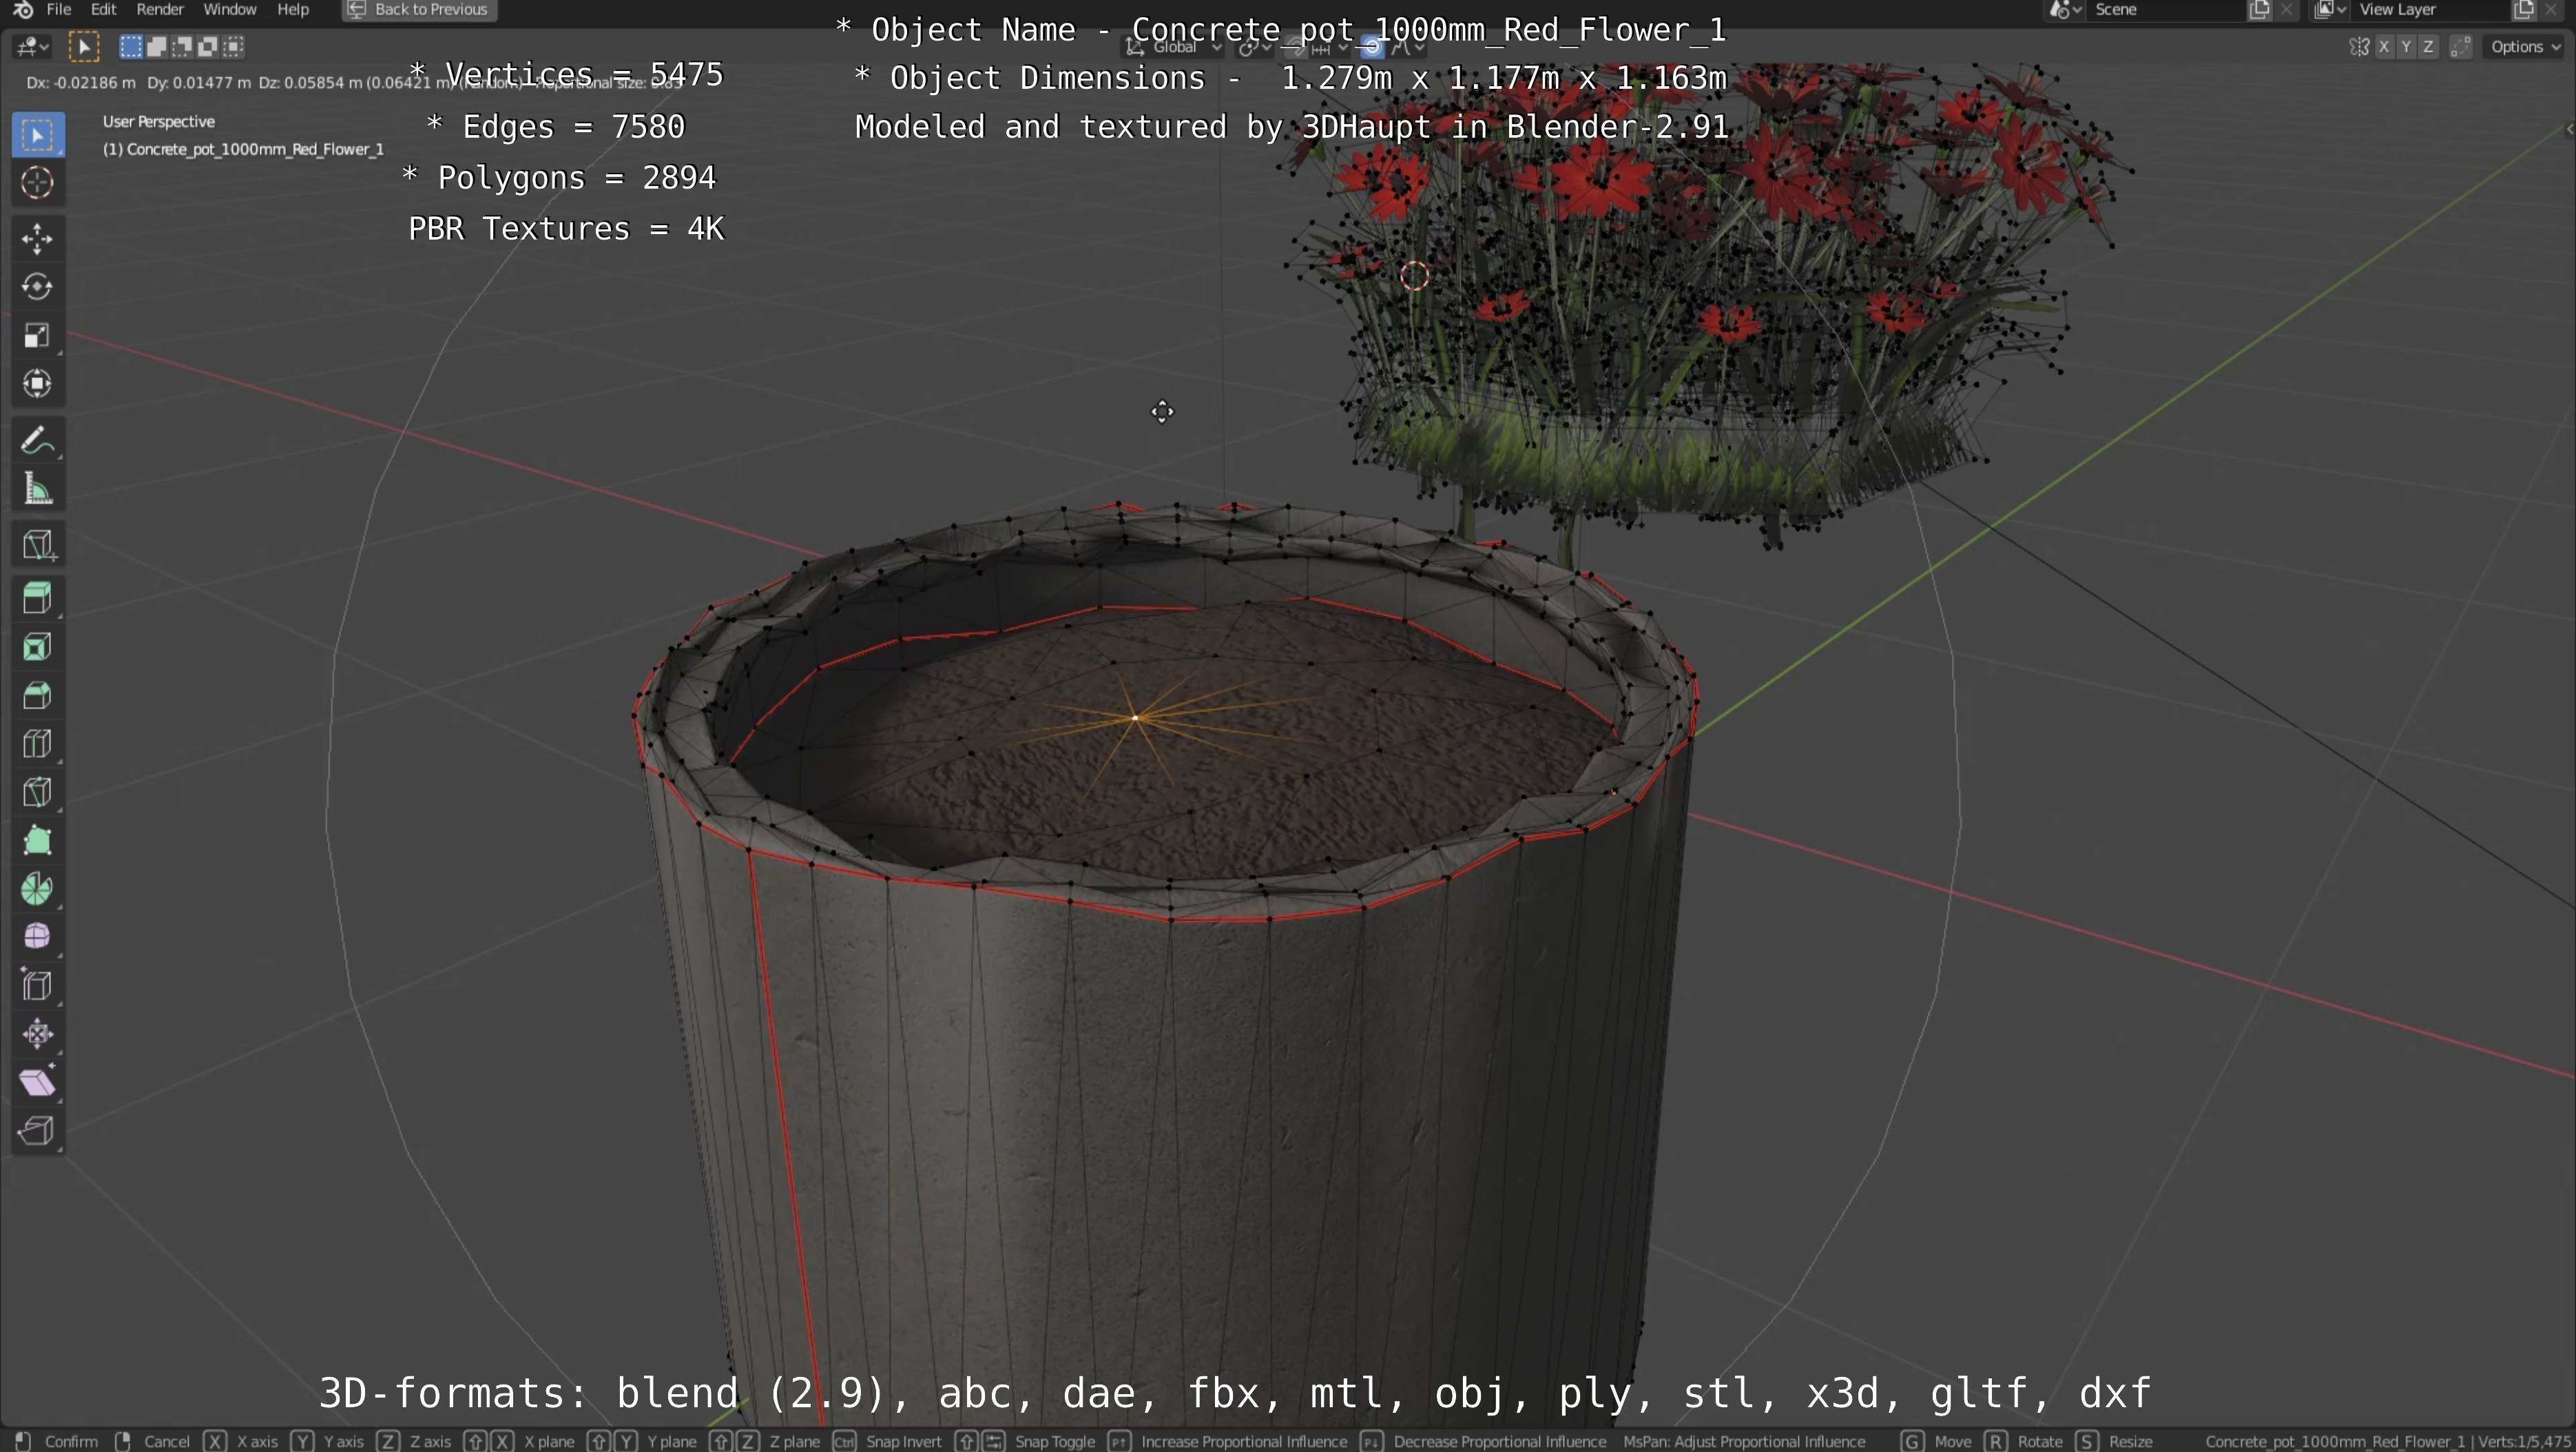Open the proportional falloff dropdown
The height and width of the screenshot is (1452, 2576).
pyautogui.click(x=1407, y=47)
